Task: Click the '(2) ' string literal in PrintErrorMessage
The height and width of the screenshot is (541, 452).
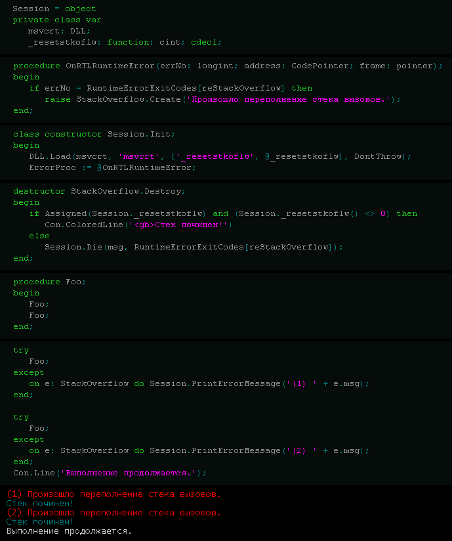Action: [x=298, y=451]
